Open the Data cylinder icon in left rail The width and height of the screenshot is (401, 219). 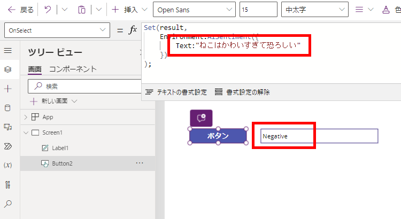coord(7,108)
